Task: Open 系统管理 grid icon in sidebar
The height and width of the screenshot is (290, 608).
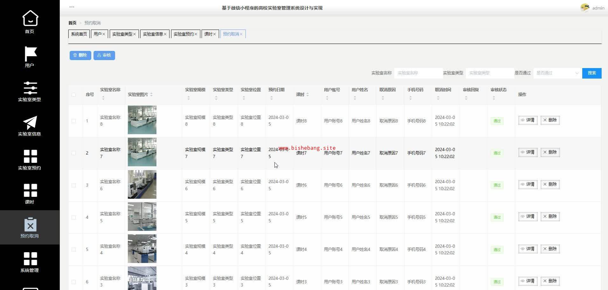Action: (30, 259)
